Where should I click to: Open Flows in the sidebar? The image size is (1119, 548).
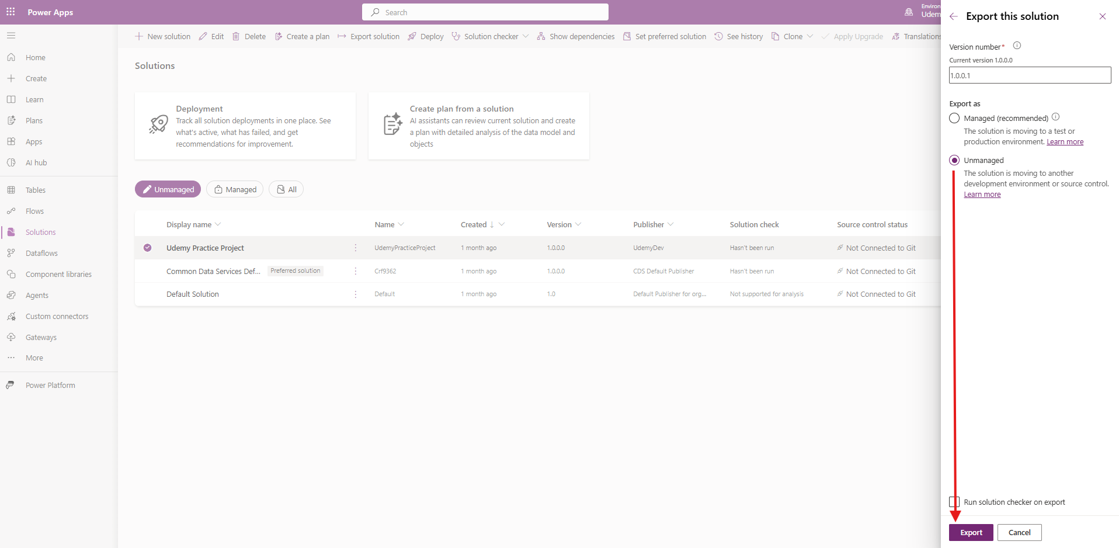[x=34, y=211]
